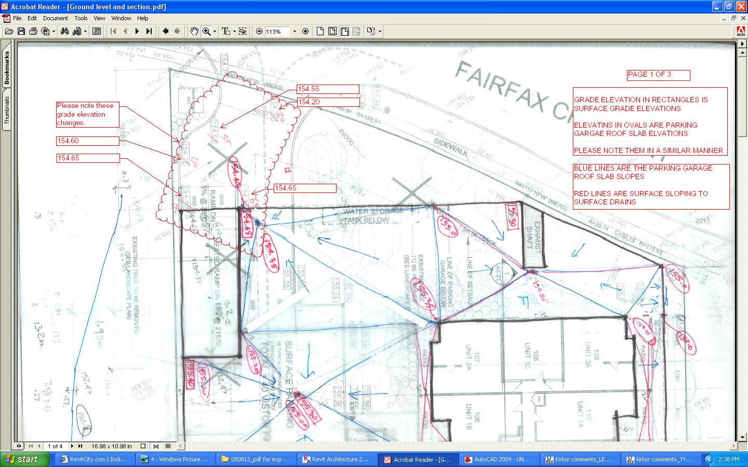
Task: Click the vertical scrollbar down arrow
Action: pos(743,437)
